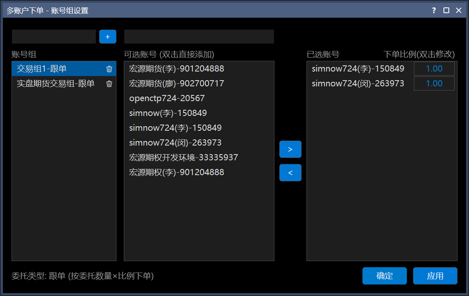Select 实盘期货交易组-跟单 account group

(x=64, y=83)
